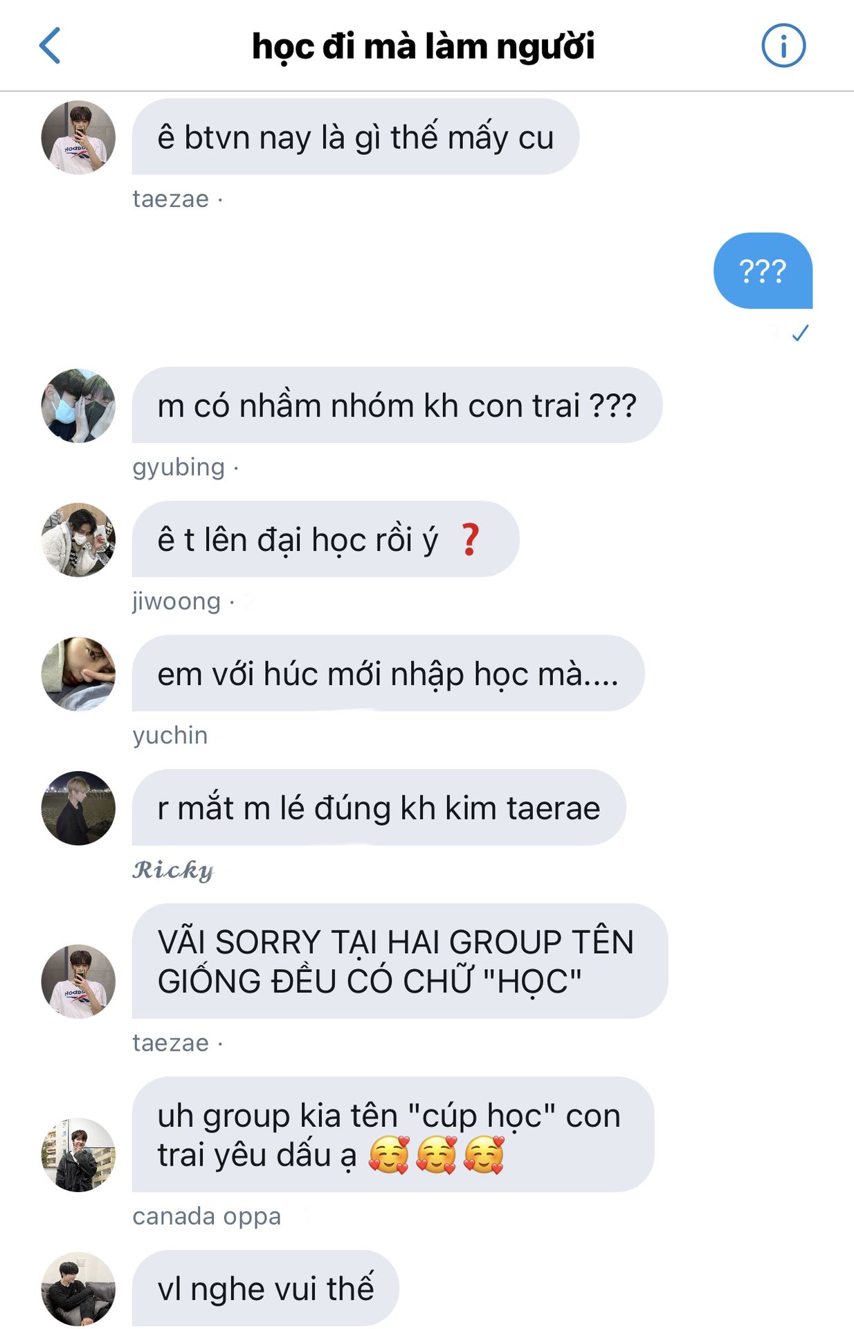The height and width of the screenshot is (1329, 854).
Task: Tap the sent checkmark under "???"
Action: (x=801, y=334)
